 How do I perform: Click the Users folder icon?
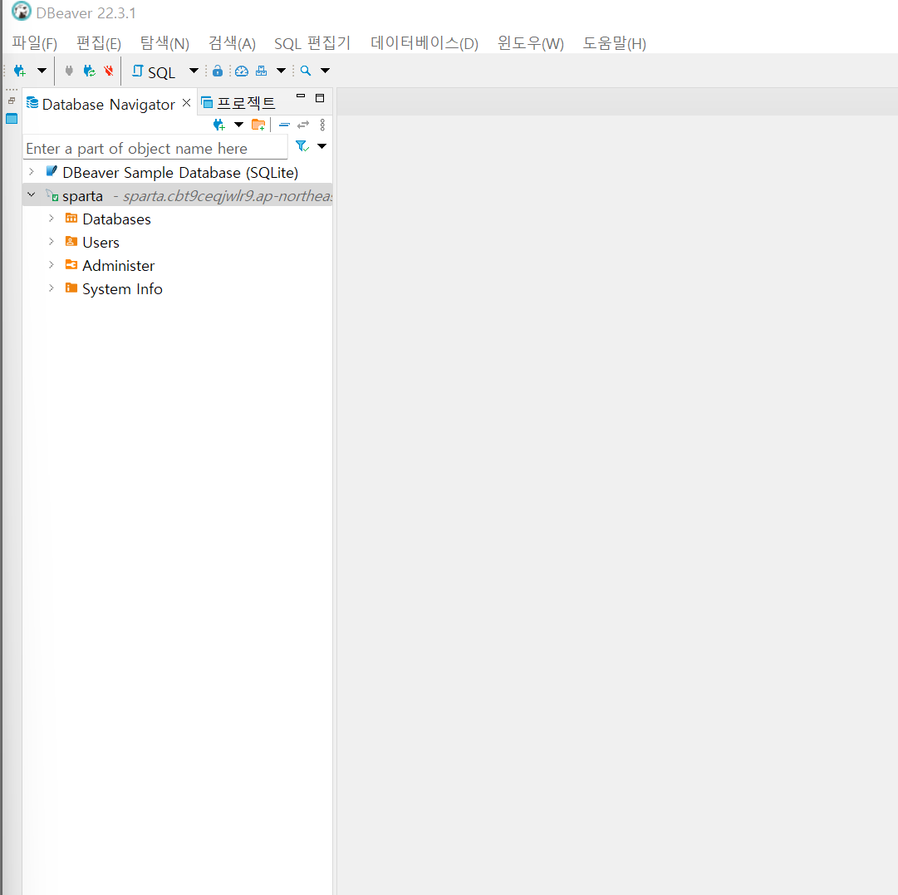tap(71, 241)
